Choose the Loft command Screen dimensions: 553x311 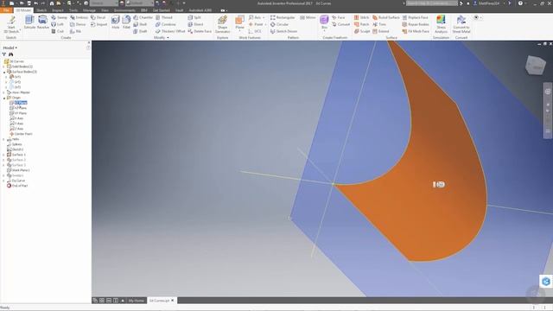58,24
